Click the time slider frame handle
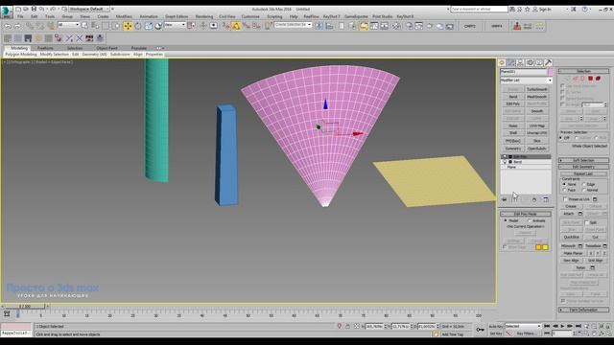Screen dimensions: 614x345 click(x=25, y=307)
